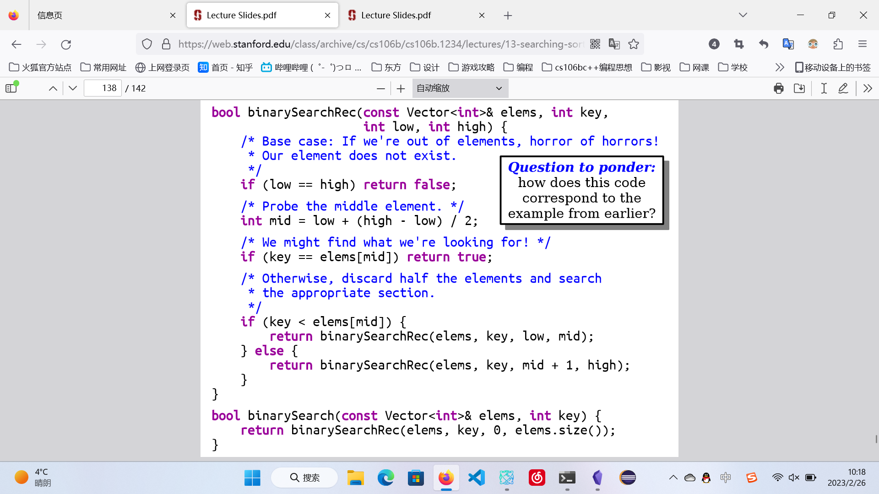
Task: Open cs106bc++编程思想 bookmark folder
Action: tap(587, 67)
